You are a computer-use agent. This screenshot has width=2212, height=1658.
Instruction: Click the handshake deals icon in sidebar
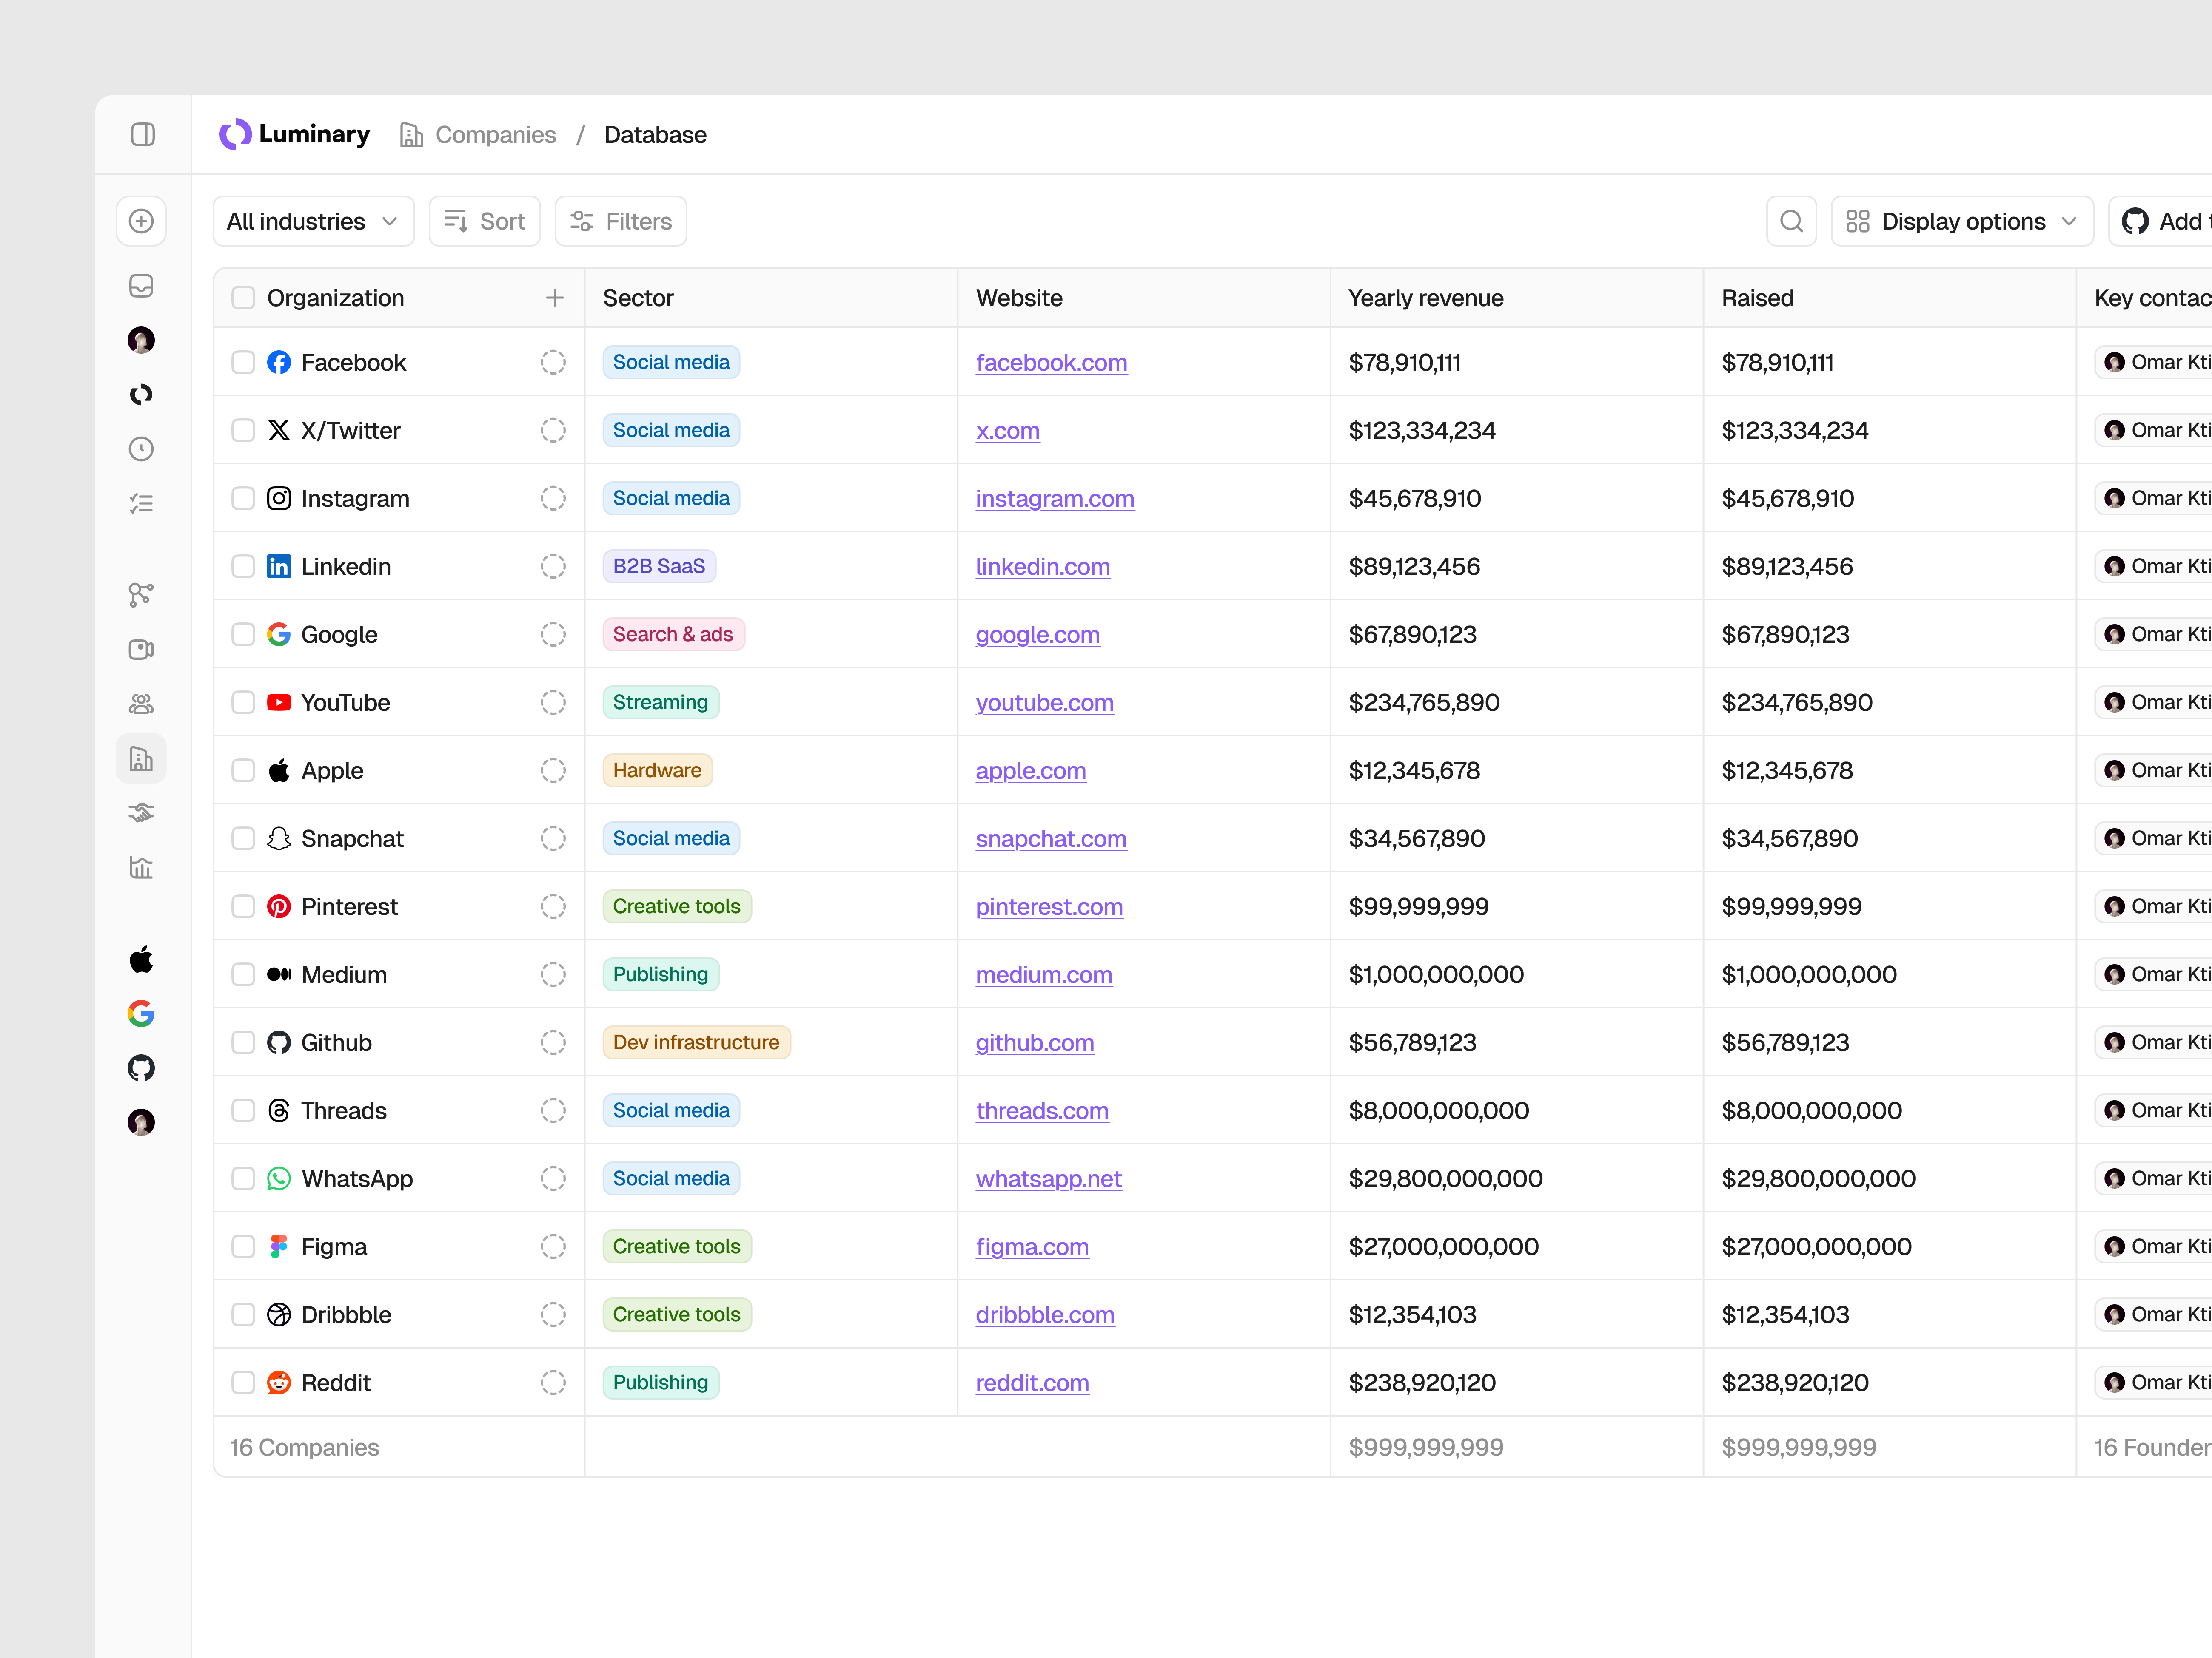[141, 812]
